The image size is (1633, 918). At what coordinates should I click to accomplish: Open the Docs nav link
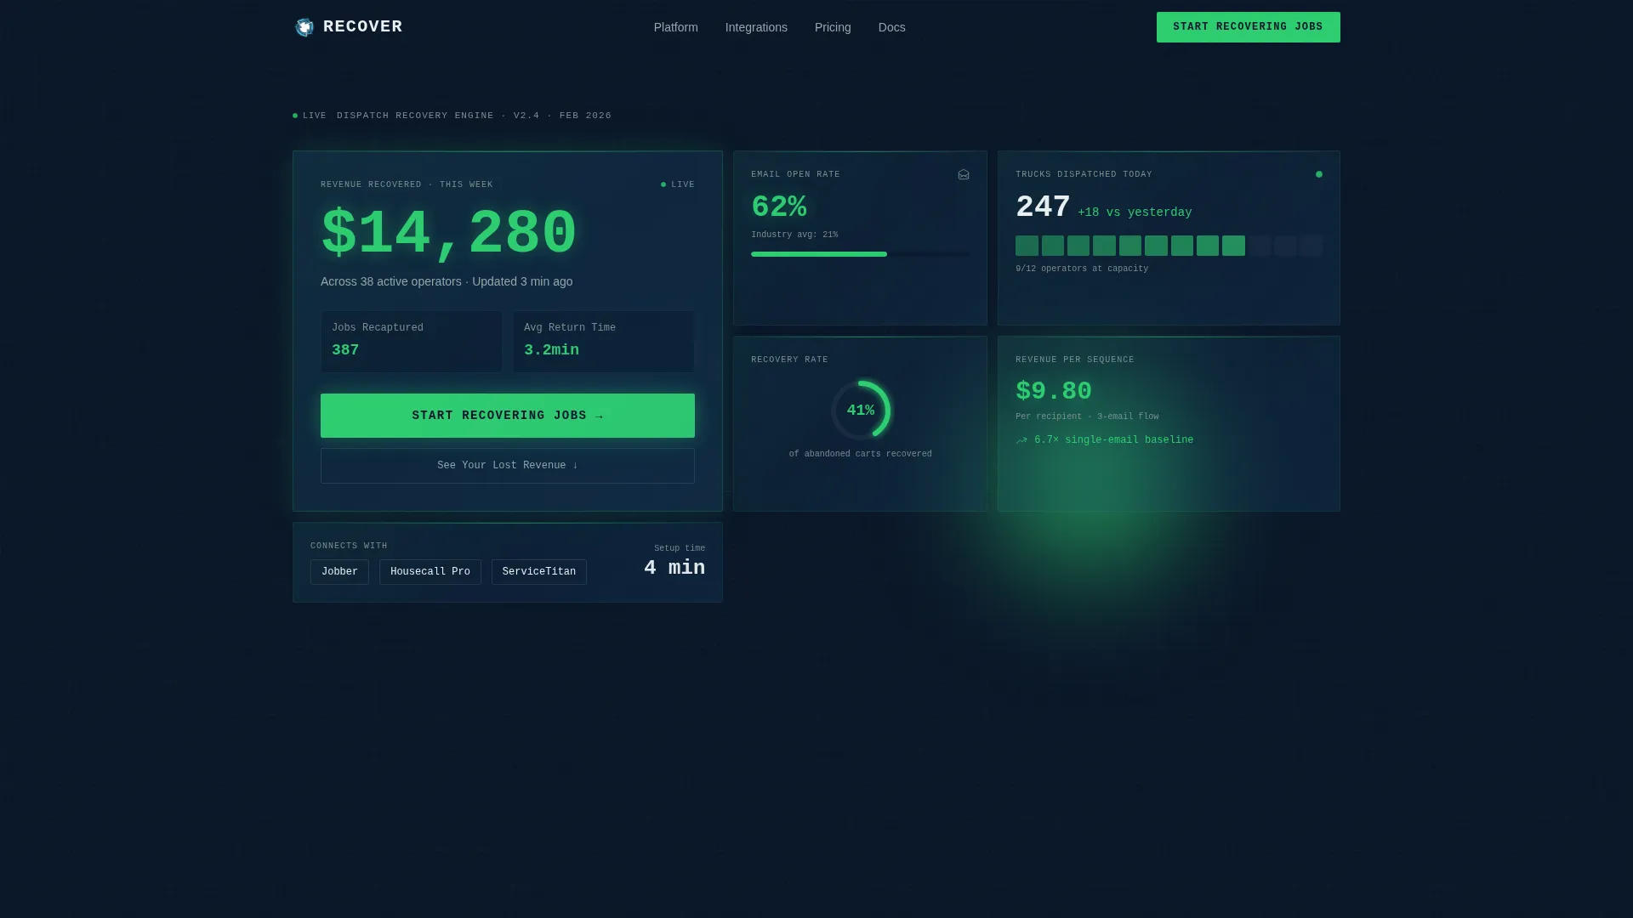click(x=891, y=27)
